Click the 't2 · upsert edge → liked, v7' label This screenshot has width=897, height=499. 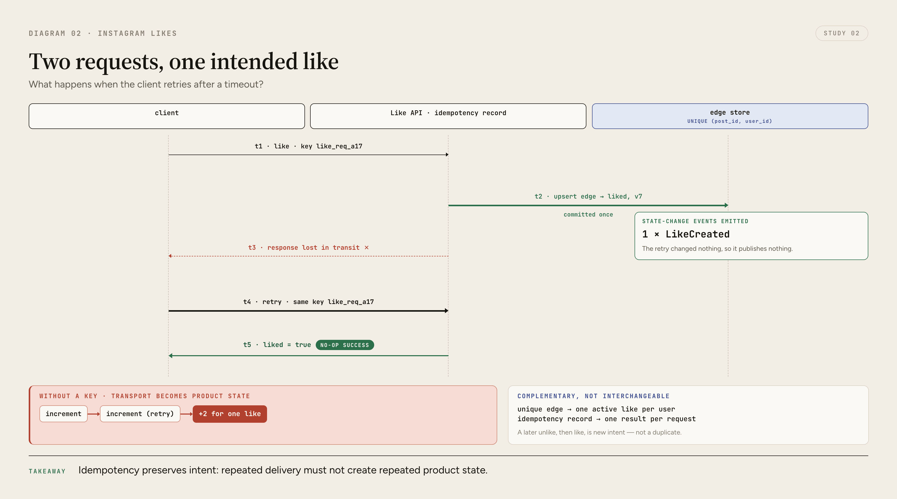588,197
